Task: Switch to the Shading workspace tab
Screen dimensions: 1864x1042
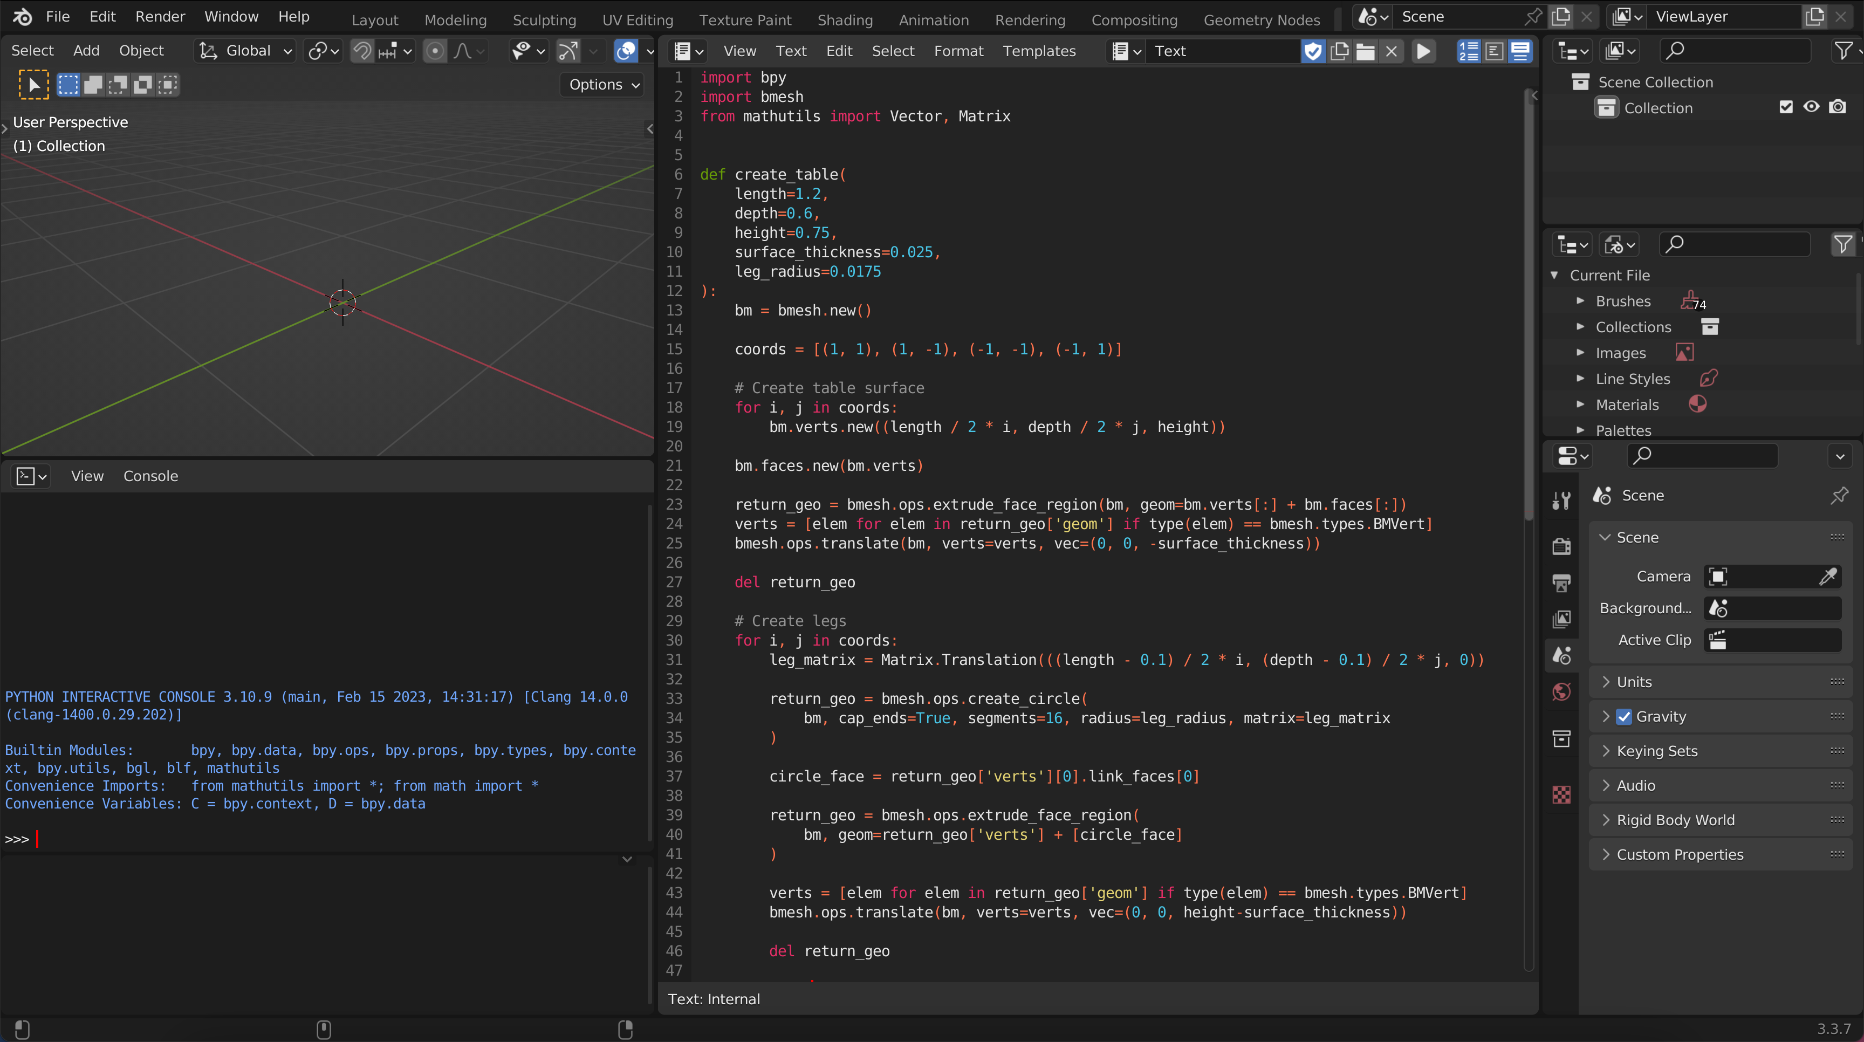Action: point(845,20)
